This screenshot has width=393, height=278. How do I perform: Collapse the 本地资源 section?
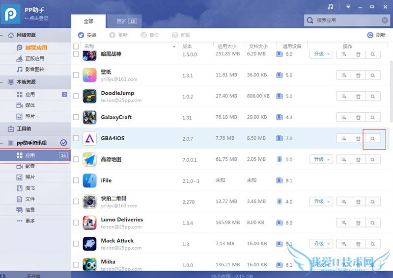pyautogui.click(x=2, y=82)
